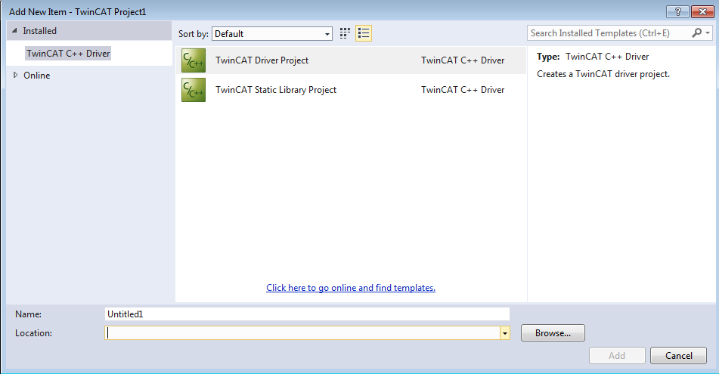
Task: Select the TwinCAT Driver Project name text
Action: pos(262,60)
